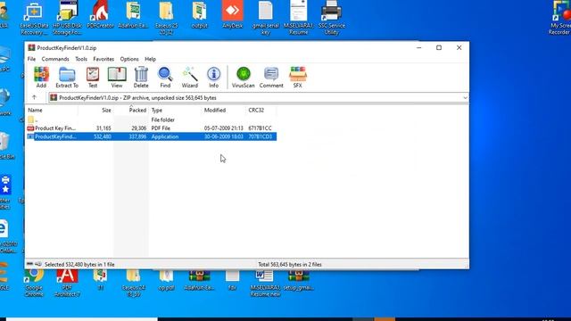This screenshot has height=321, width=571.
Task: Expand the archive path dropdown arrow
Action: pos(465,97)
